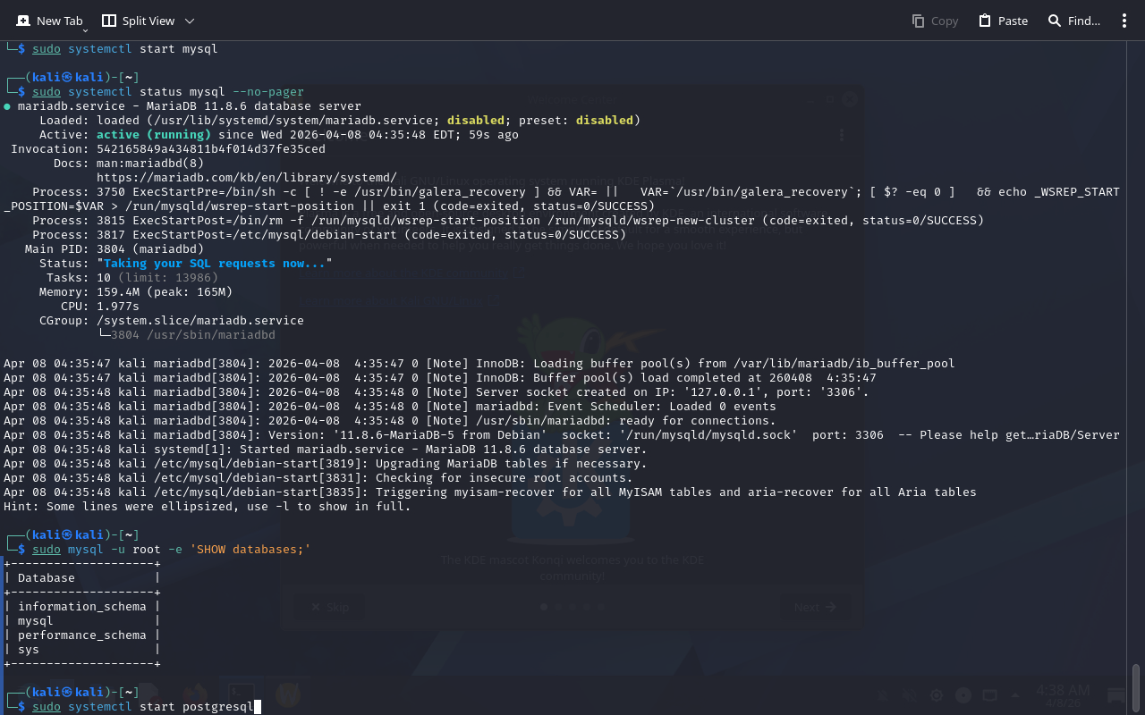This screenshot has height=715, width=1145.
Task: Click the 'active (running)' status text
Action: pyautogui.click(x=153, y=135)
